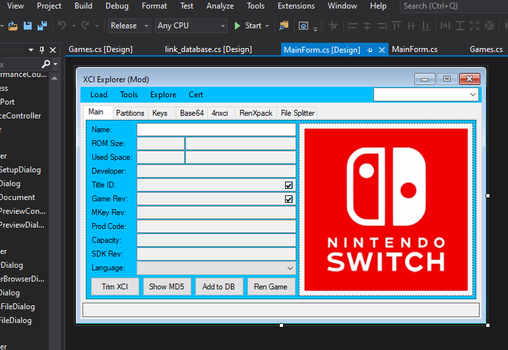Select the Nintendo Switch picture box
Screen dimensions: 508x350
click(386, 209)
